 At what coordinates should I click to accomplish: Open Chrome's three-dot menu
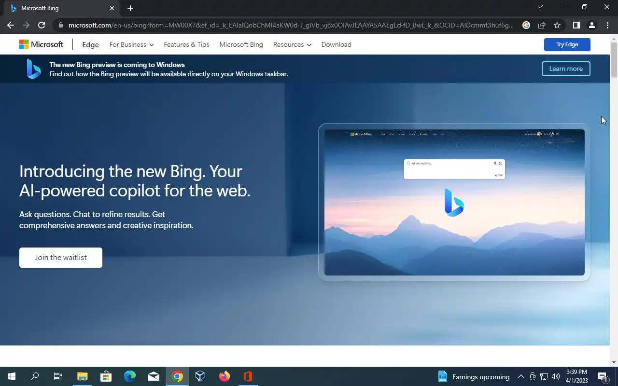click(607, 25)
